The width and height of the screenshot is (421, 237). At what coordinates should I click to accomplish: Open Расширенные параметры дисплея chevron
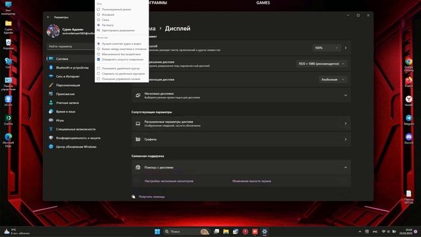tap(345, 123)
